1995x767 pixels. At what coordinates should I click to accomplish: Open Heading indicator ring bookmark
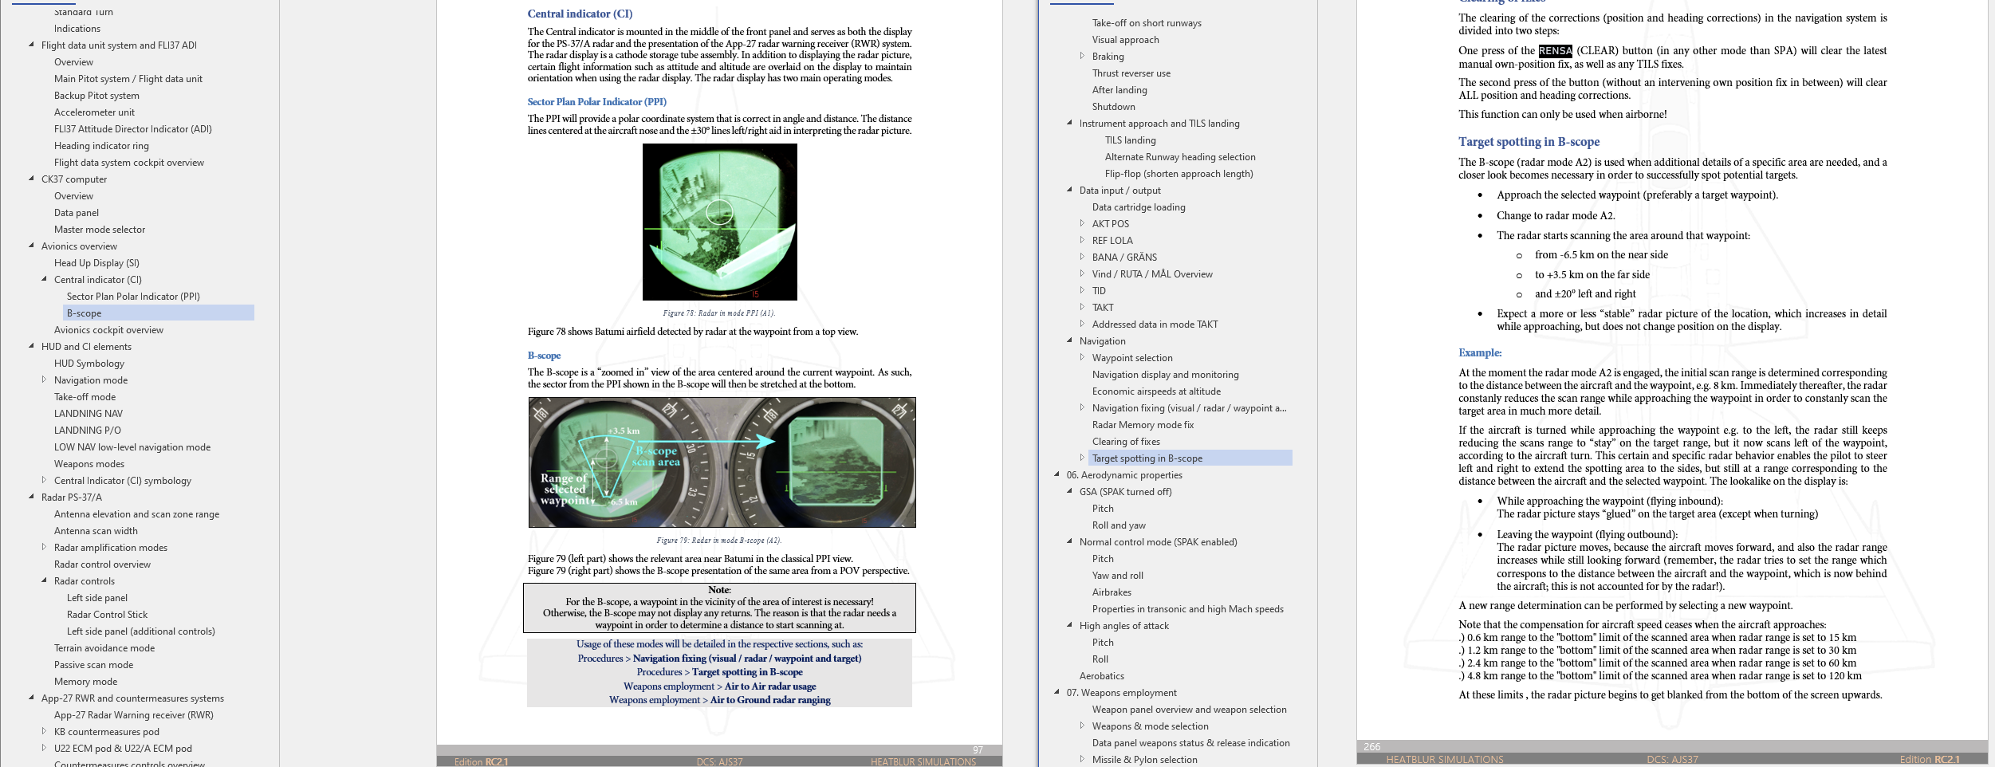[101, 146]
